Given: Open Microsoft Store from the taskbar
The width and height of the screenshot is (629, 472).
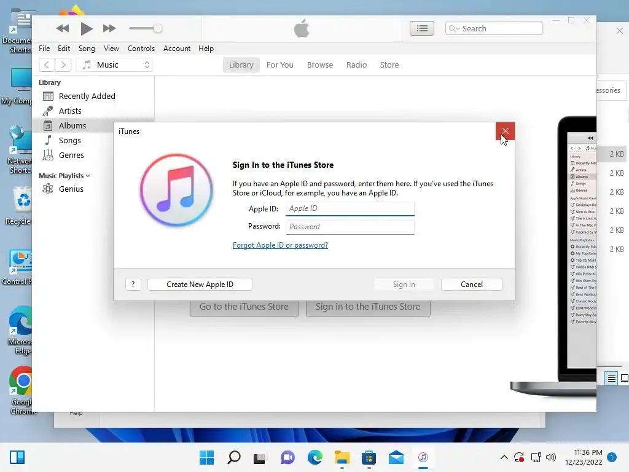Looking at the screenshot, I should click(369, 457).
